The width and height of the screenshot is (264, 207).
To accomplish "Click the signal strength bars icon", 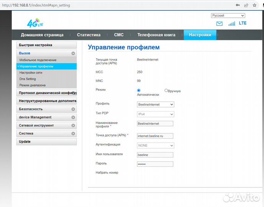I will [231, 23].
